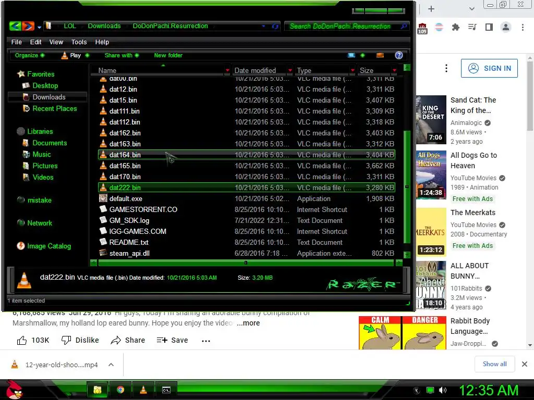
Task: Open the recent locations dropdown next to navigation arrows
Action: point(39,27)
